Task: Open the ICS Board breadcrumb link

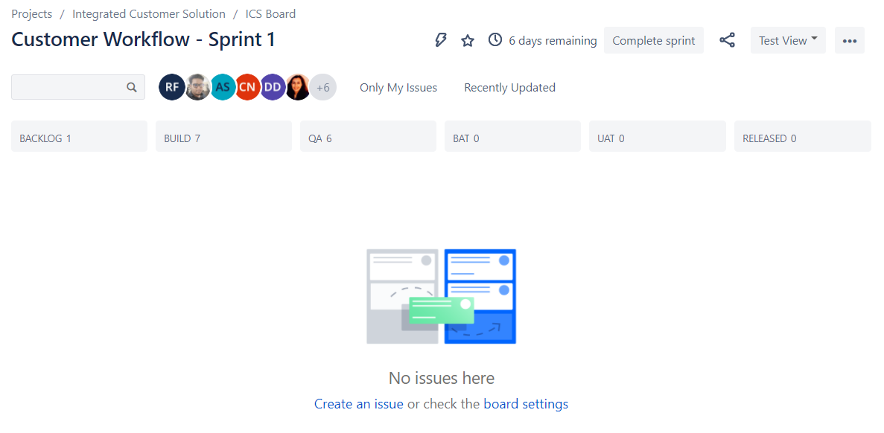Action: click(270, 13)
